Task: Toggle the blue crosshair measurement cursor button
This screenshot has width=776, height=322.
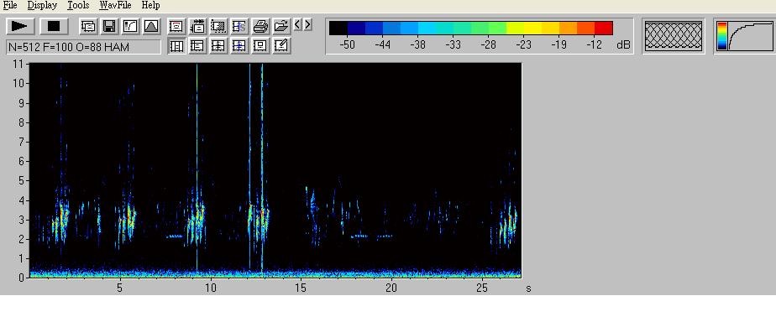Action: point(239,46)
